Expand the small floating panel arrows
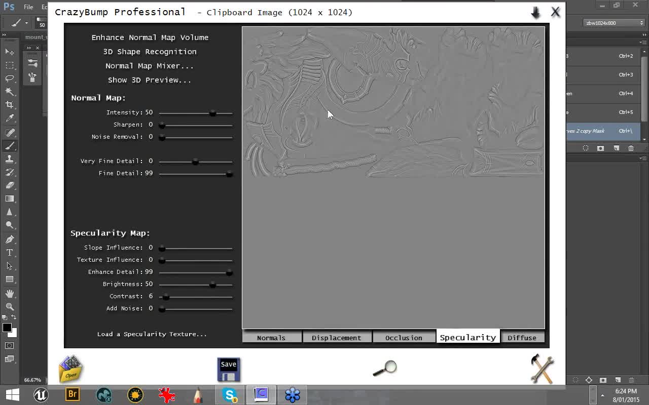Image resolution: width=649 pixels, height=405 pixels. pos(29,48)
